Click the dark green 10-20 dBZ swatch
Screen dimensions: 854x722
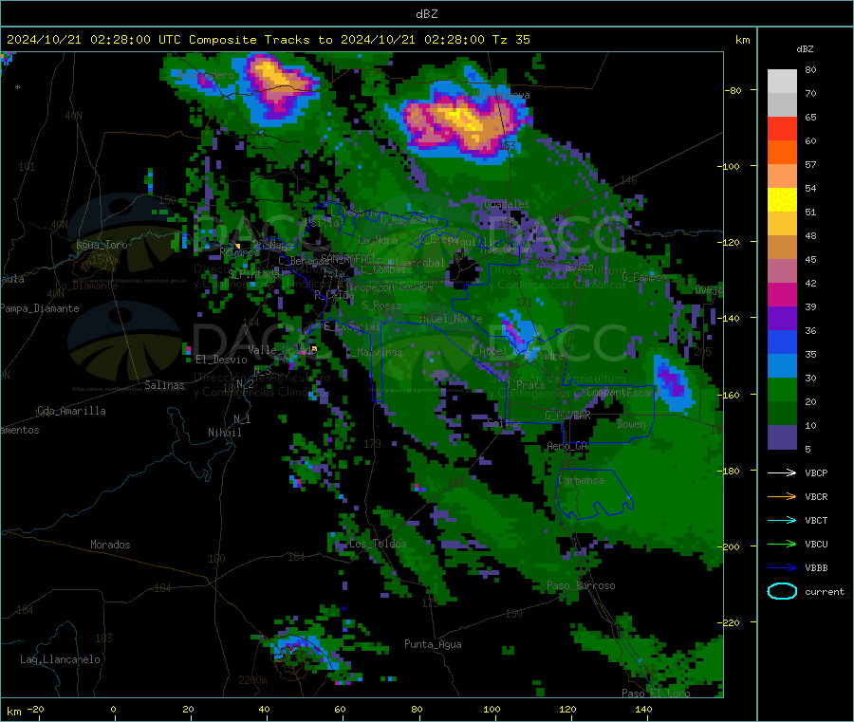[x=782, y=414]
